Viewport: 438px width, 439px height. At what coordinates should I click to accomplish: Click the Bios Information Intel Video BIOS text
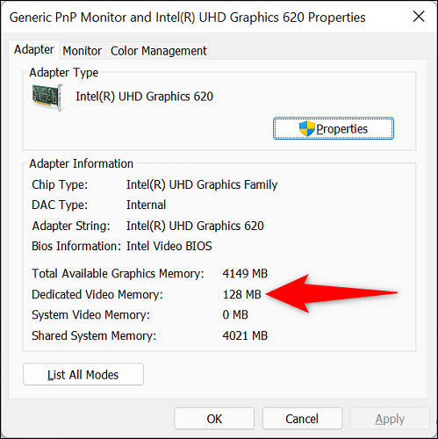coord(169,246)
